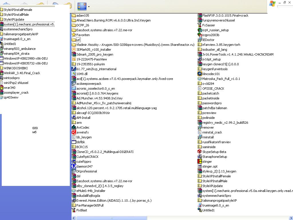
Task: Select the IEDoctor installer icon
Action: pyautogui.click(x=199, y=40)
